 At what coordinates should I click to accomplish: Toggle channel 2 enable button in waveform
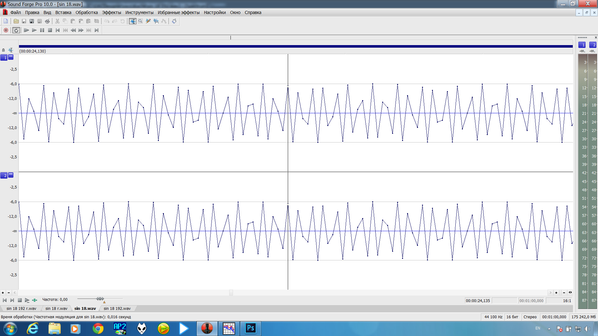pos(4,175)
